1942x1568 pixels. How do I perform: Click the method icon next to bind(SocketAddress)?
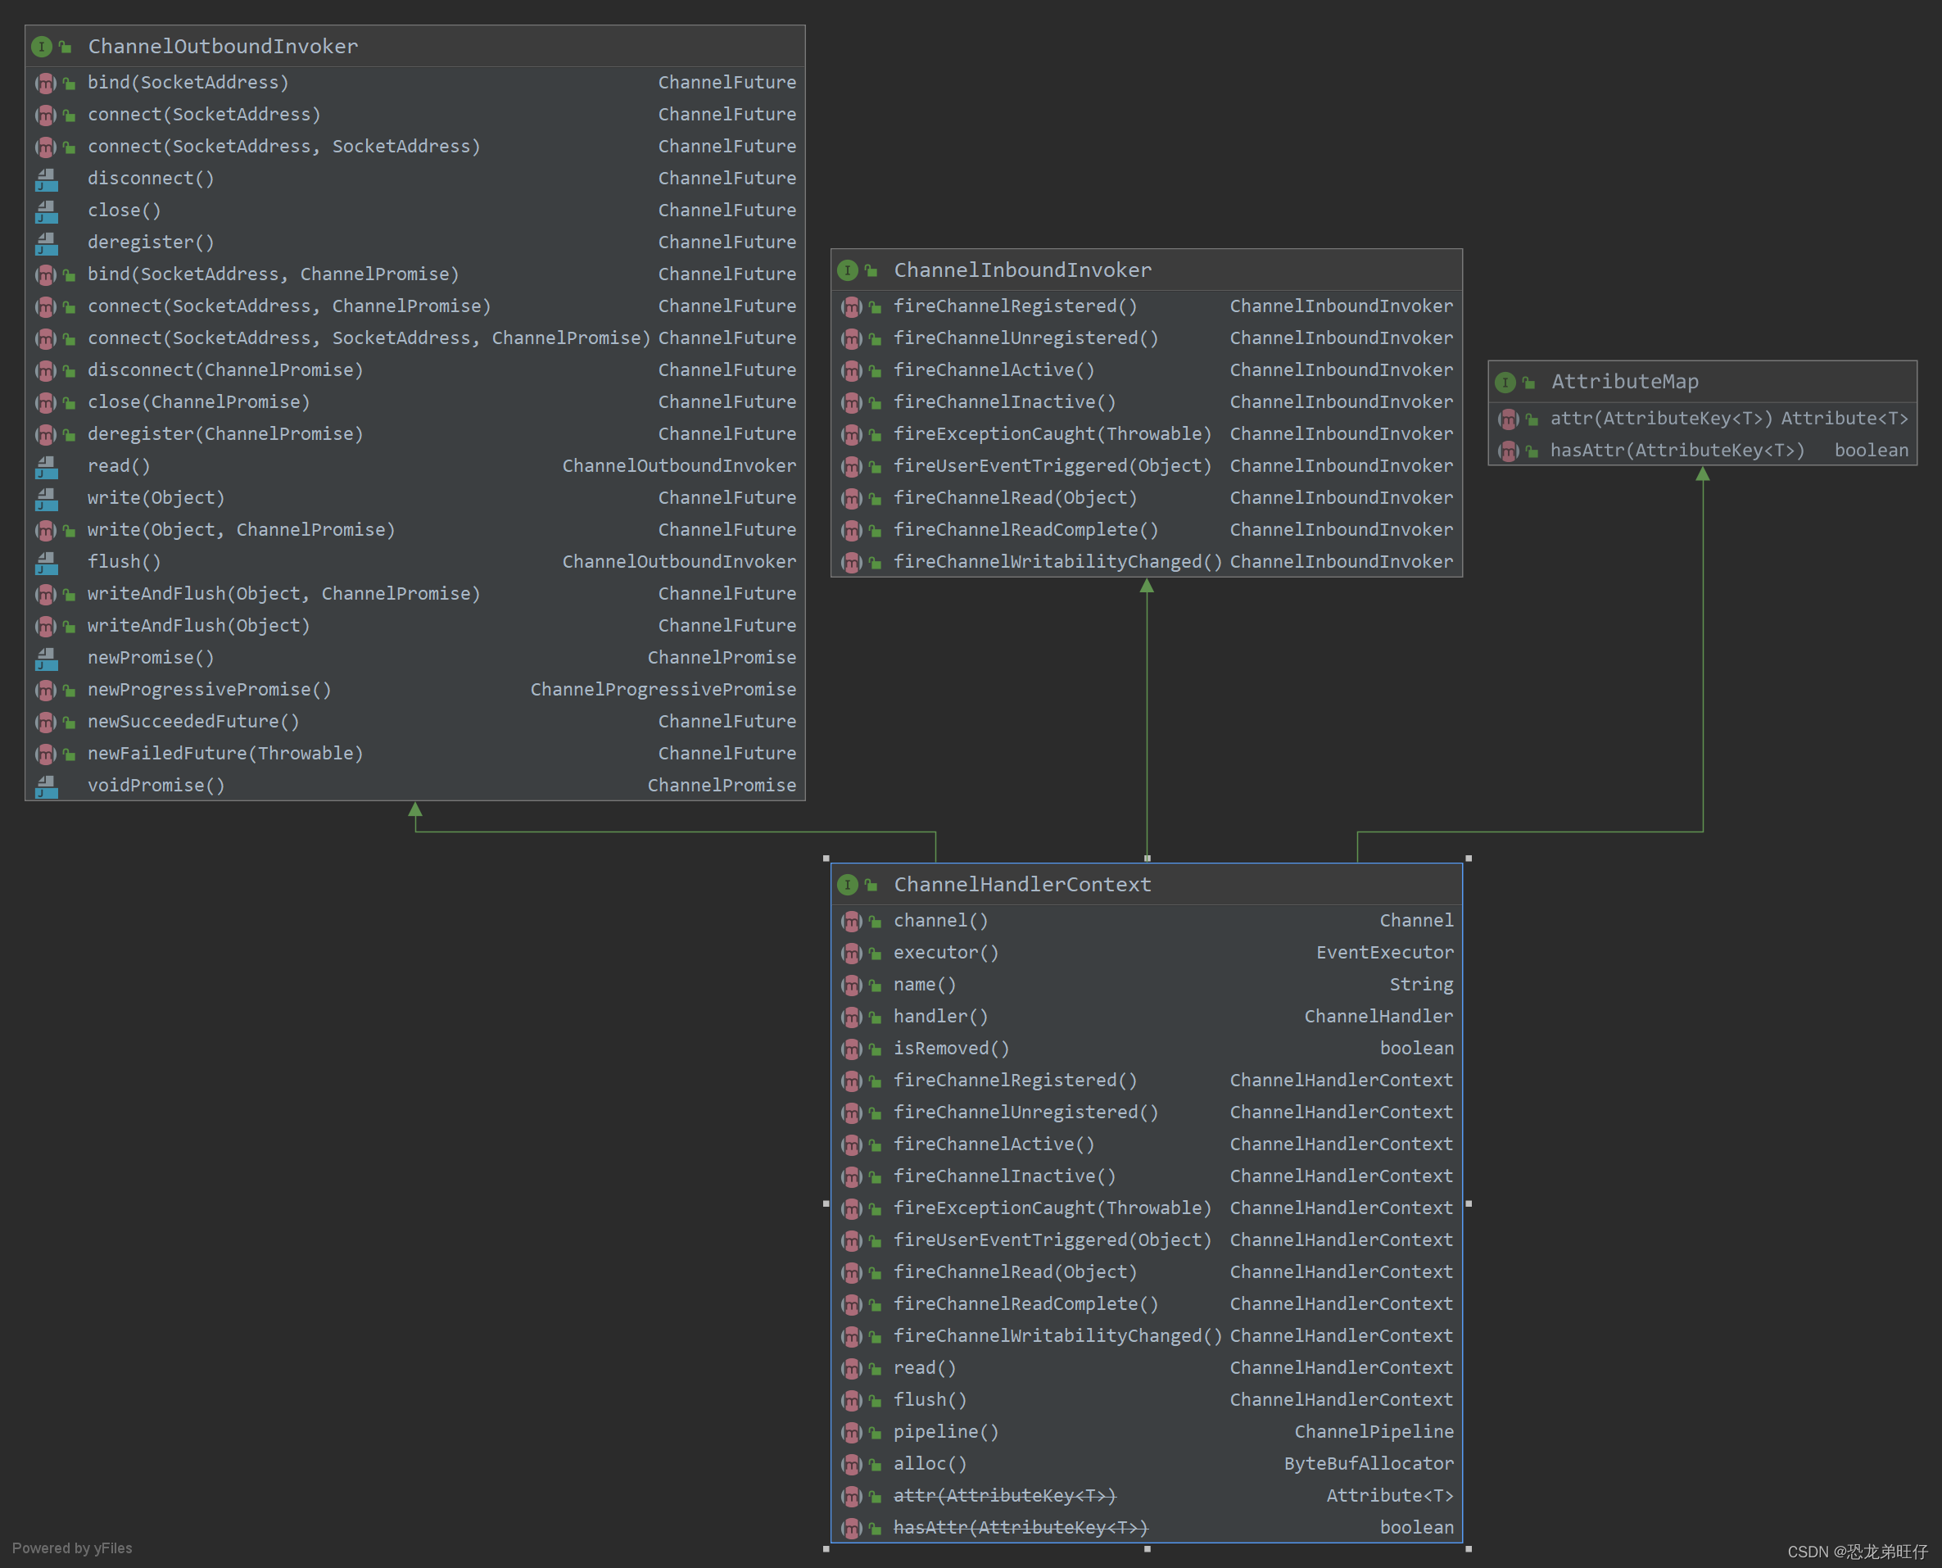point(45,83)
